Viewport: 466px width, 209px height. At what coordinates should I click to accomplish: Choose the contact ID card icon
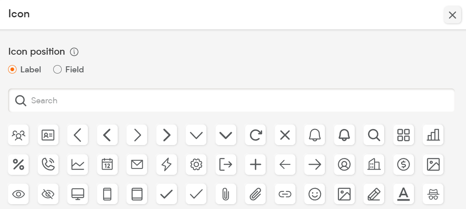[x=48, y=135]
